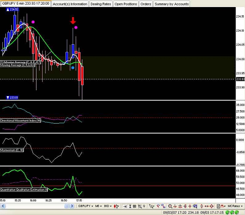Grab the chart horizontal scrollbar thumb
This screenshot has width=245, height=215.
point(66,206)
